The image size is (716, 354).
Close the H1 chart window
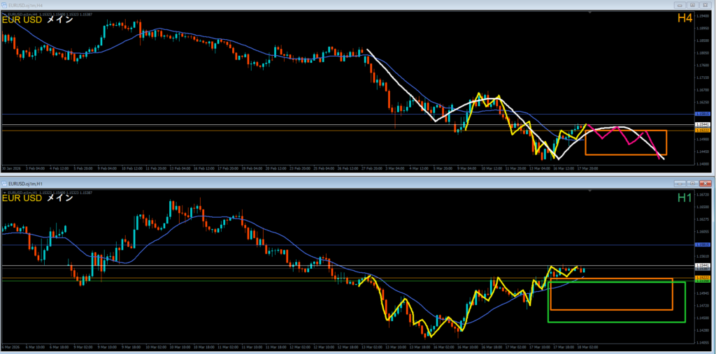[705, 183]
